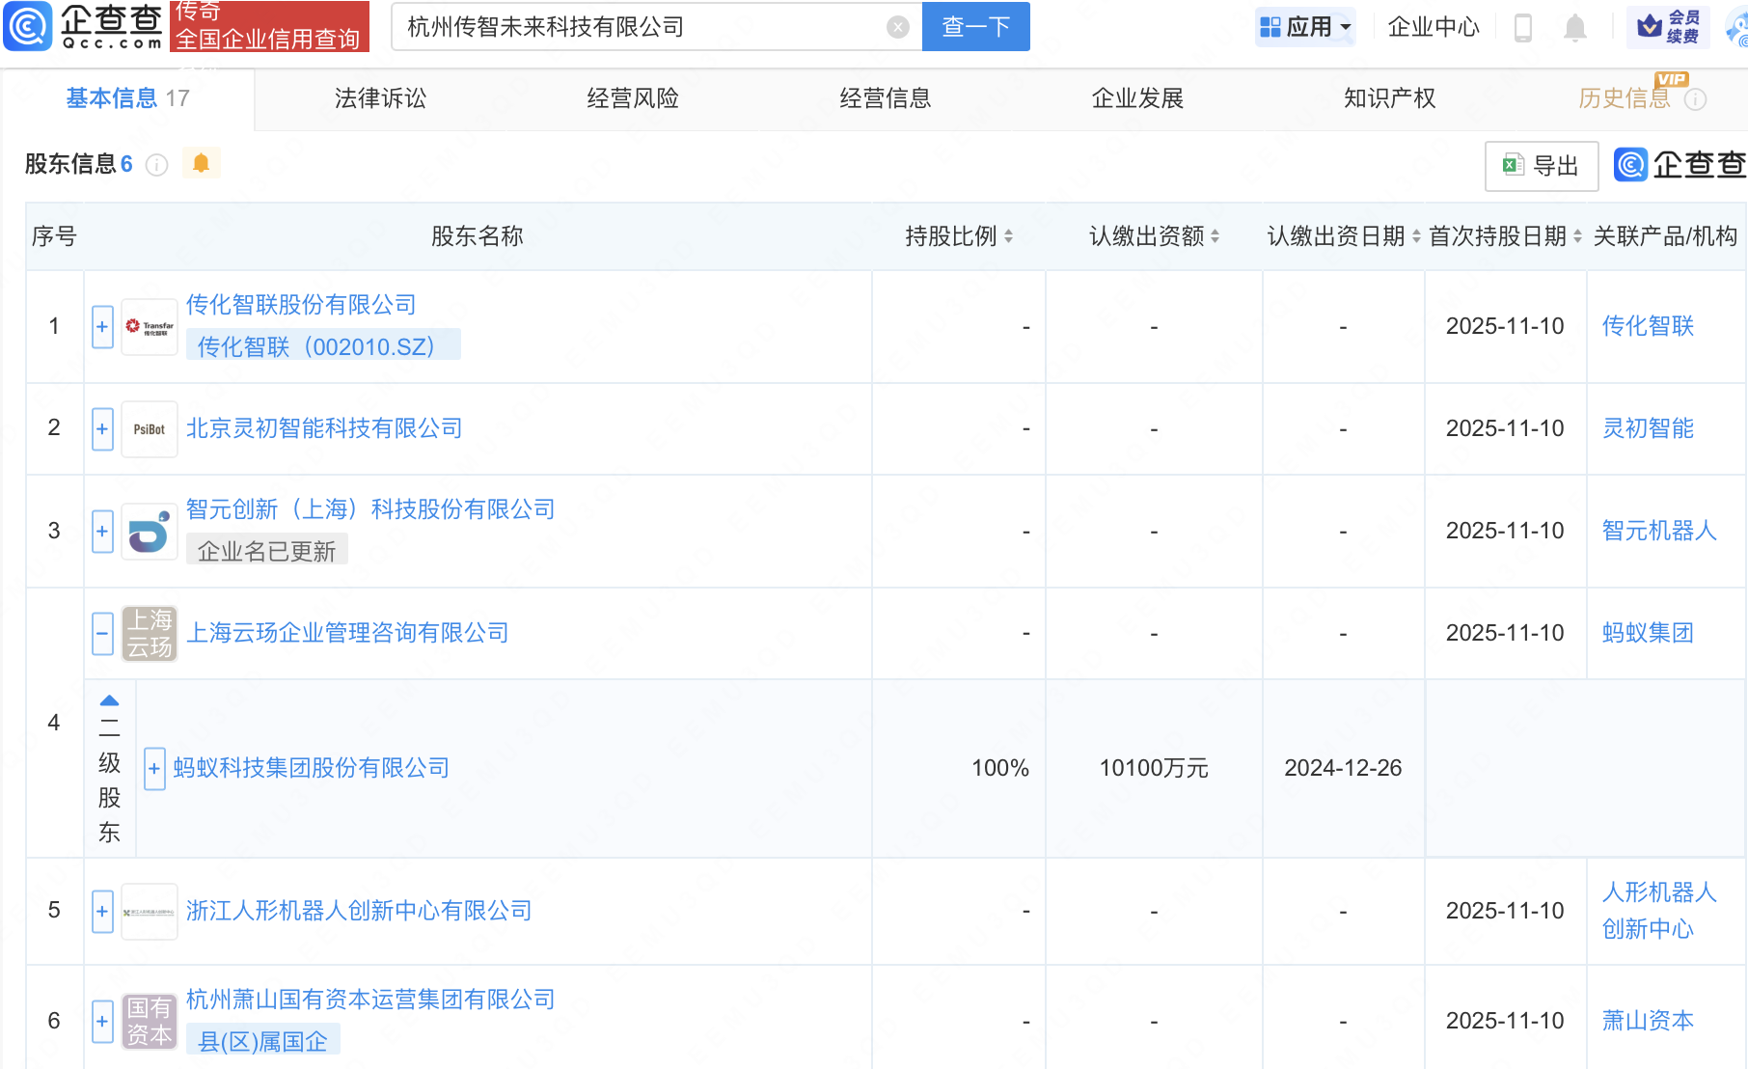Expand the 传化智联股份有限公司 shareholder row
This screenshot has height=1069, width=1748.
tap(102, 327)
